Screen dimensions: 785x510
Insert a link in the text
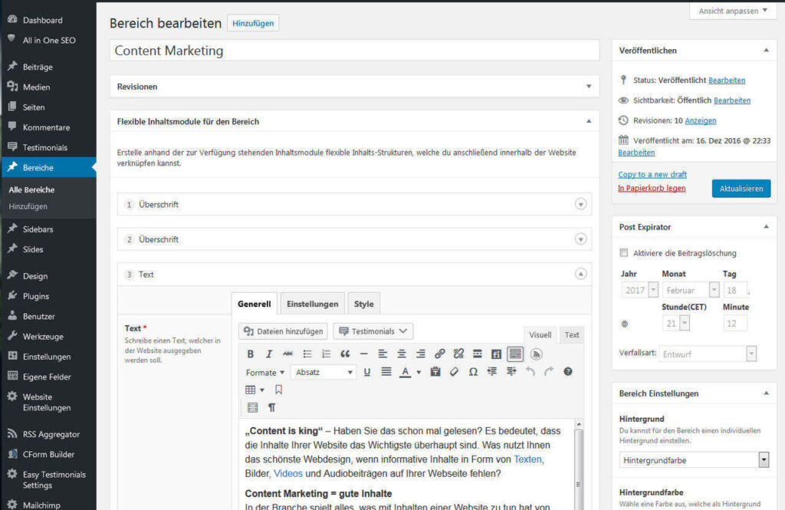[x=438, y=353]
